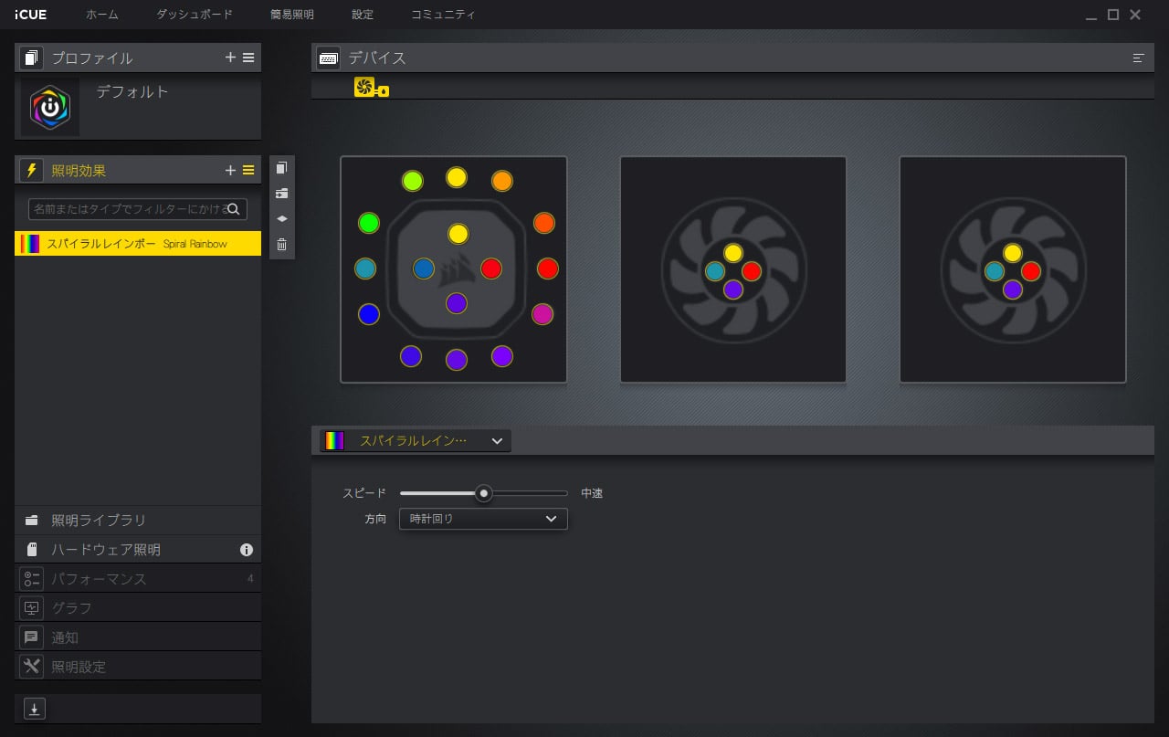Select the yellow LED inside the pump center

click(x=458, y=234)
